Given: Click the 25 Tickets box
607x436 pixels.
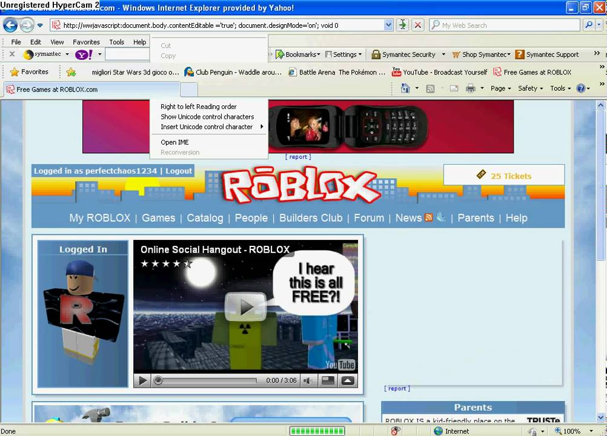Looking at the screenshot, I should tap(503, 175).
